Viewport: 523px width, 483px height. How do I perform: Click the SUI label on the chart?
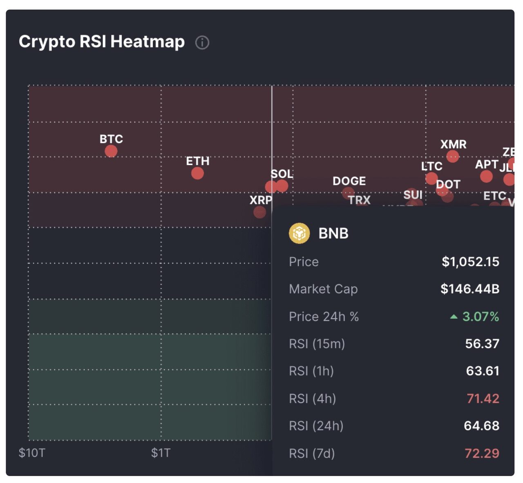(x=413, y=195)
